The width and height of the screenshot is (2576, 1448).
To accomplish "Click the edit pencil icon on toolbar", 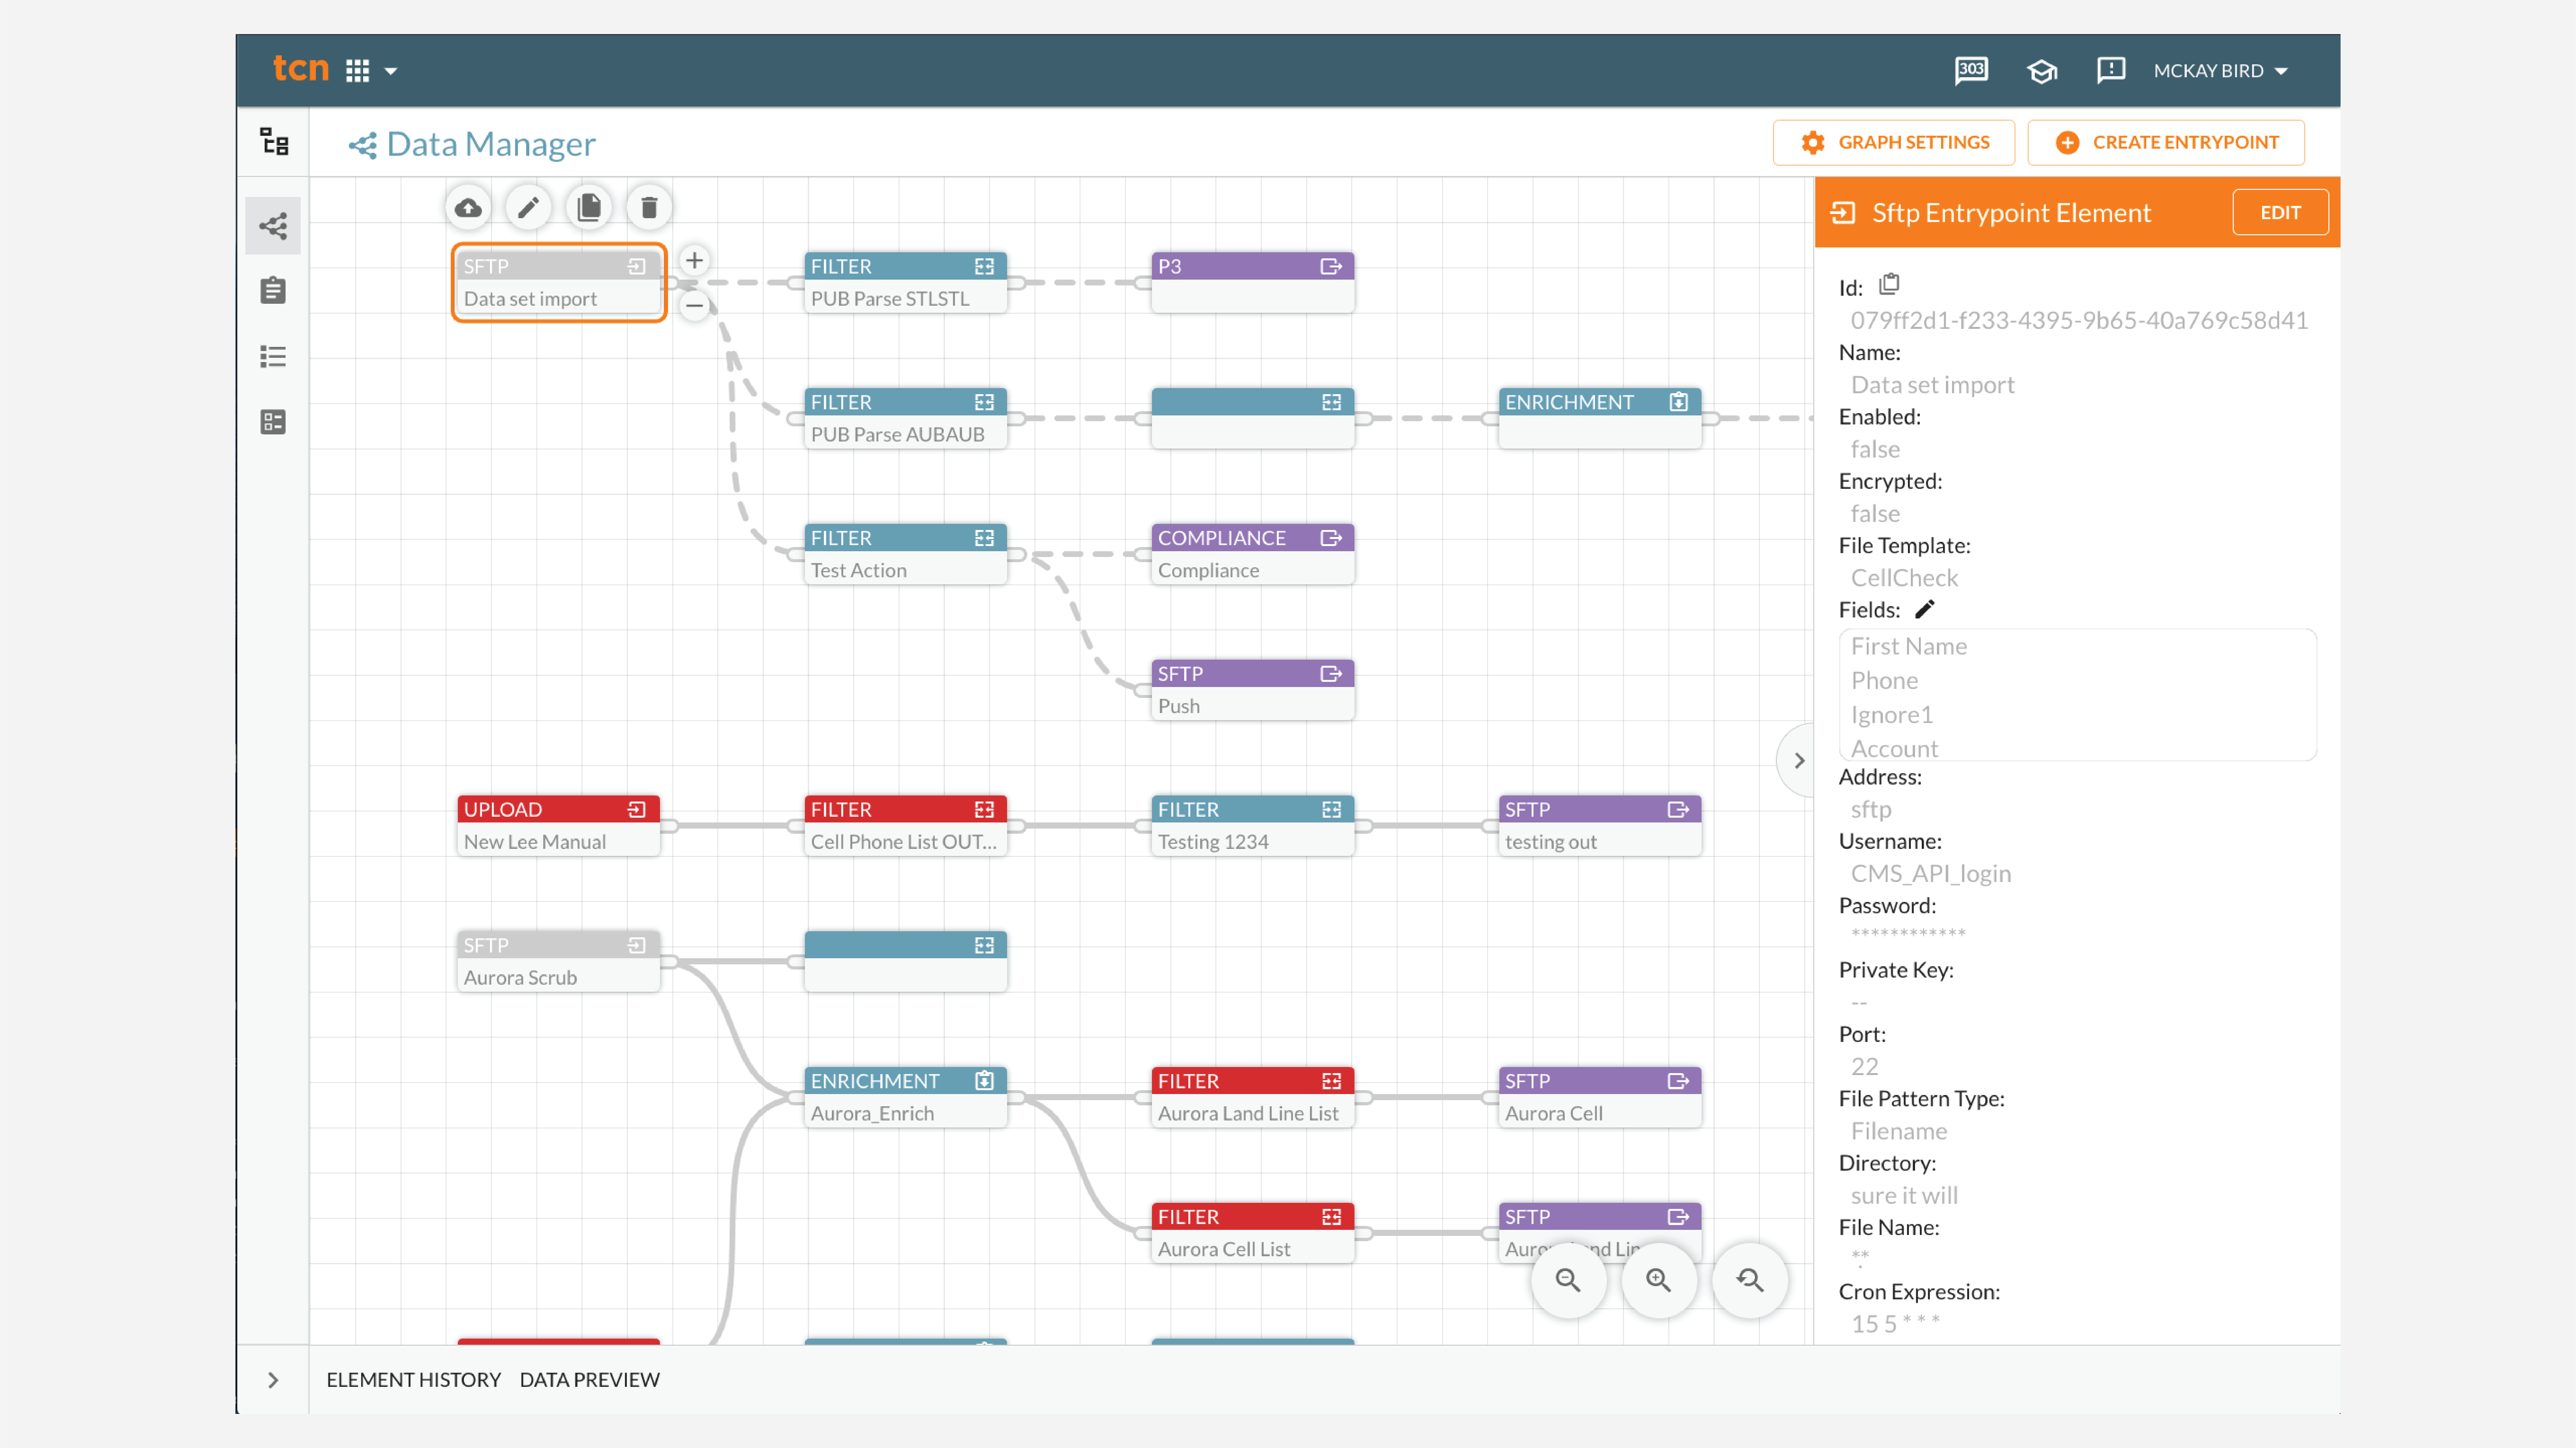I will [529, 207].
